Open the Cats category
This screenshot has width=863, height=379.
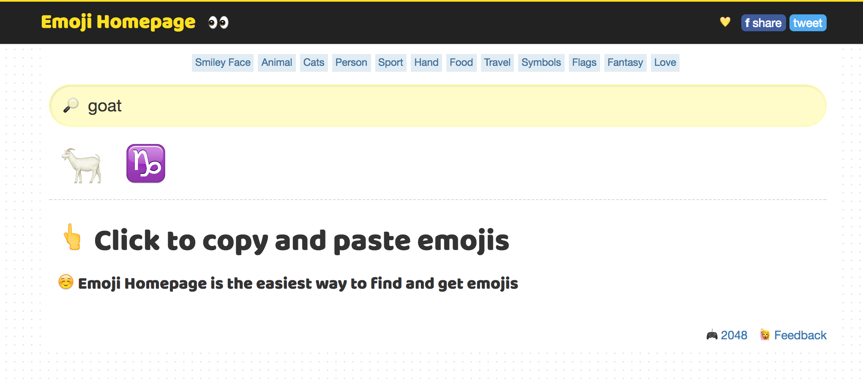pos(314,62)
